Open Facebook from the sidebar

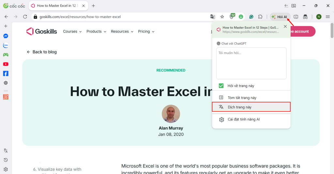pyautogui.click(x=6, y=74)
